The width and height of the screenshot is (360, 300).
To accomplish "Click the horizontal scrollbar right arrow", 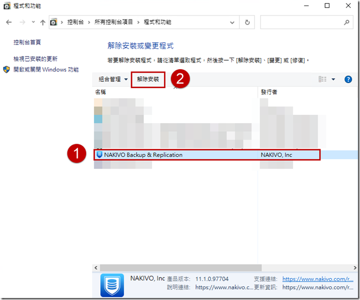I will point(355,268).
